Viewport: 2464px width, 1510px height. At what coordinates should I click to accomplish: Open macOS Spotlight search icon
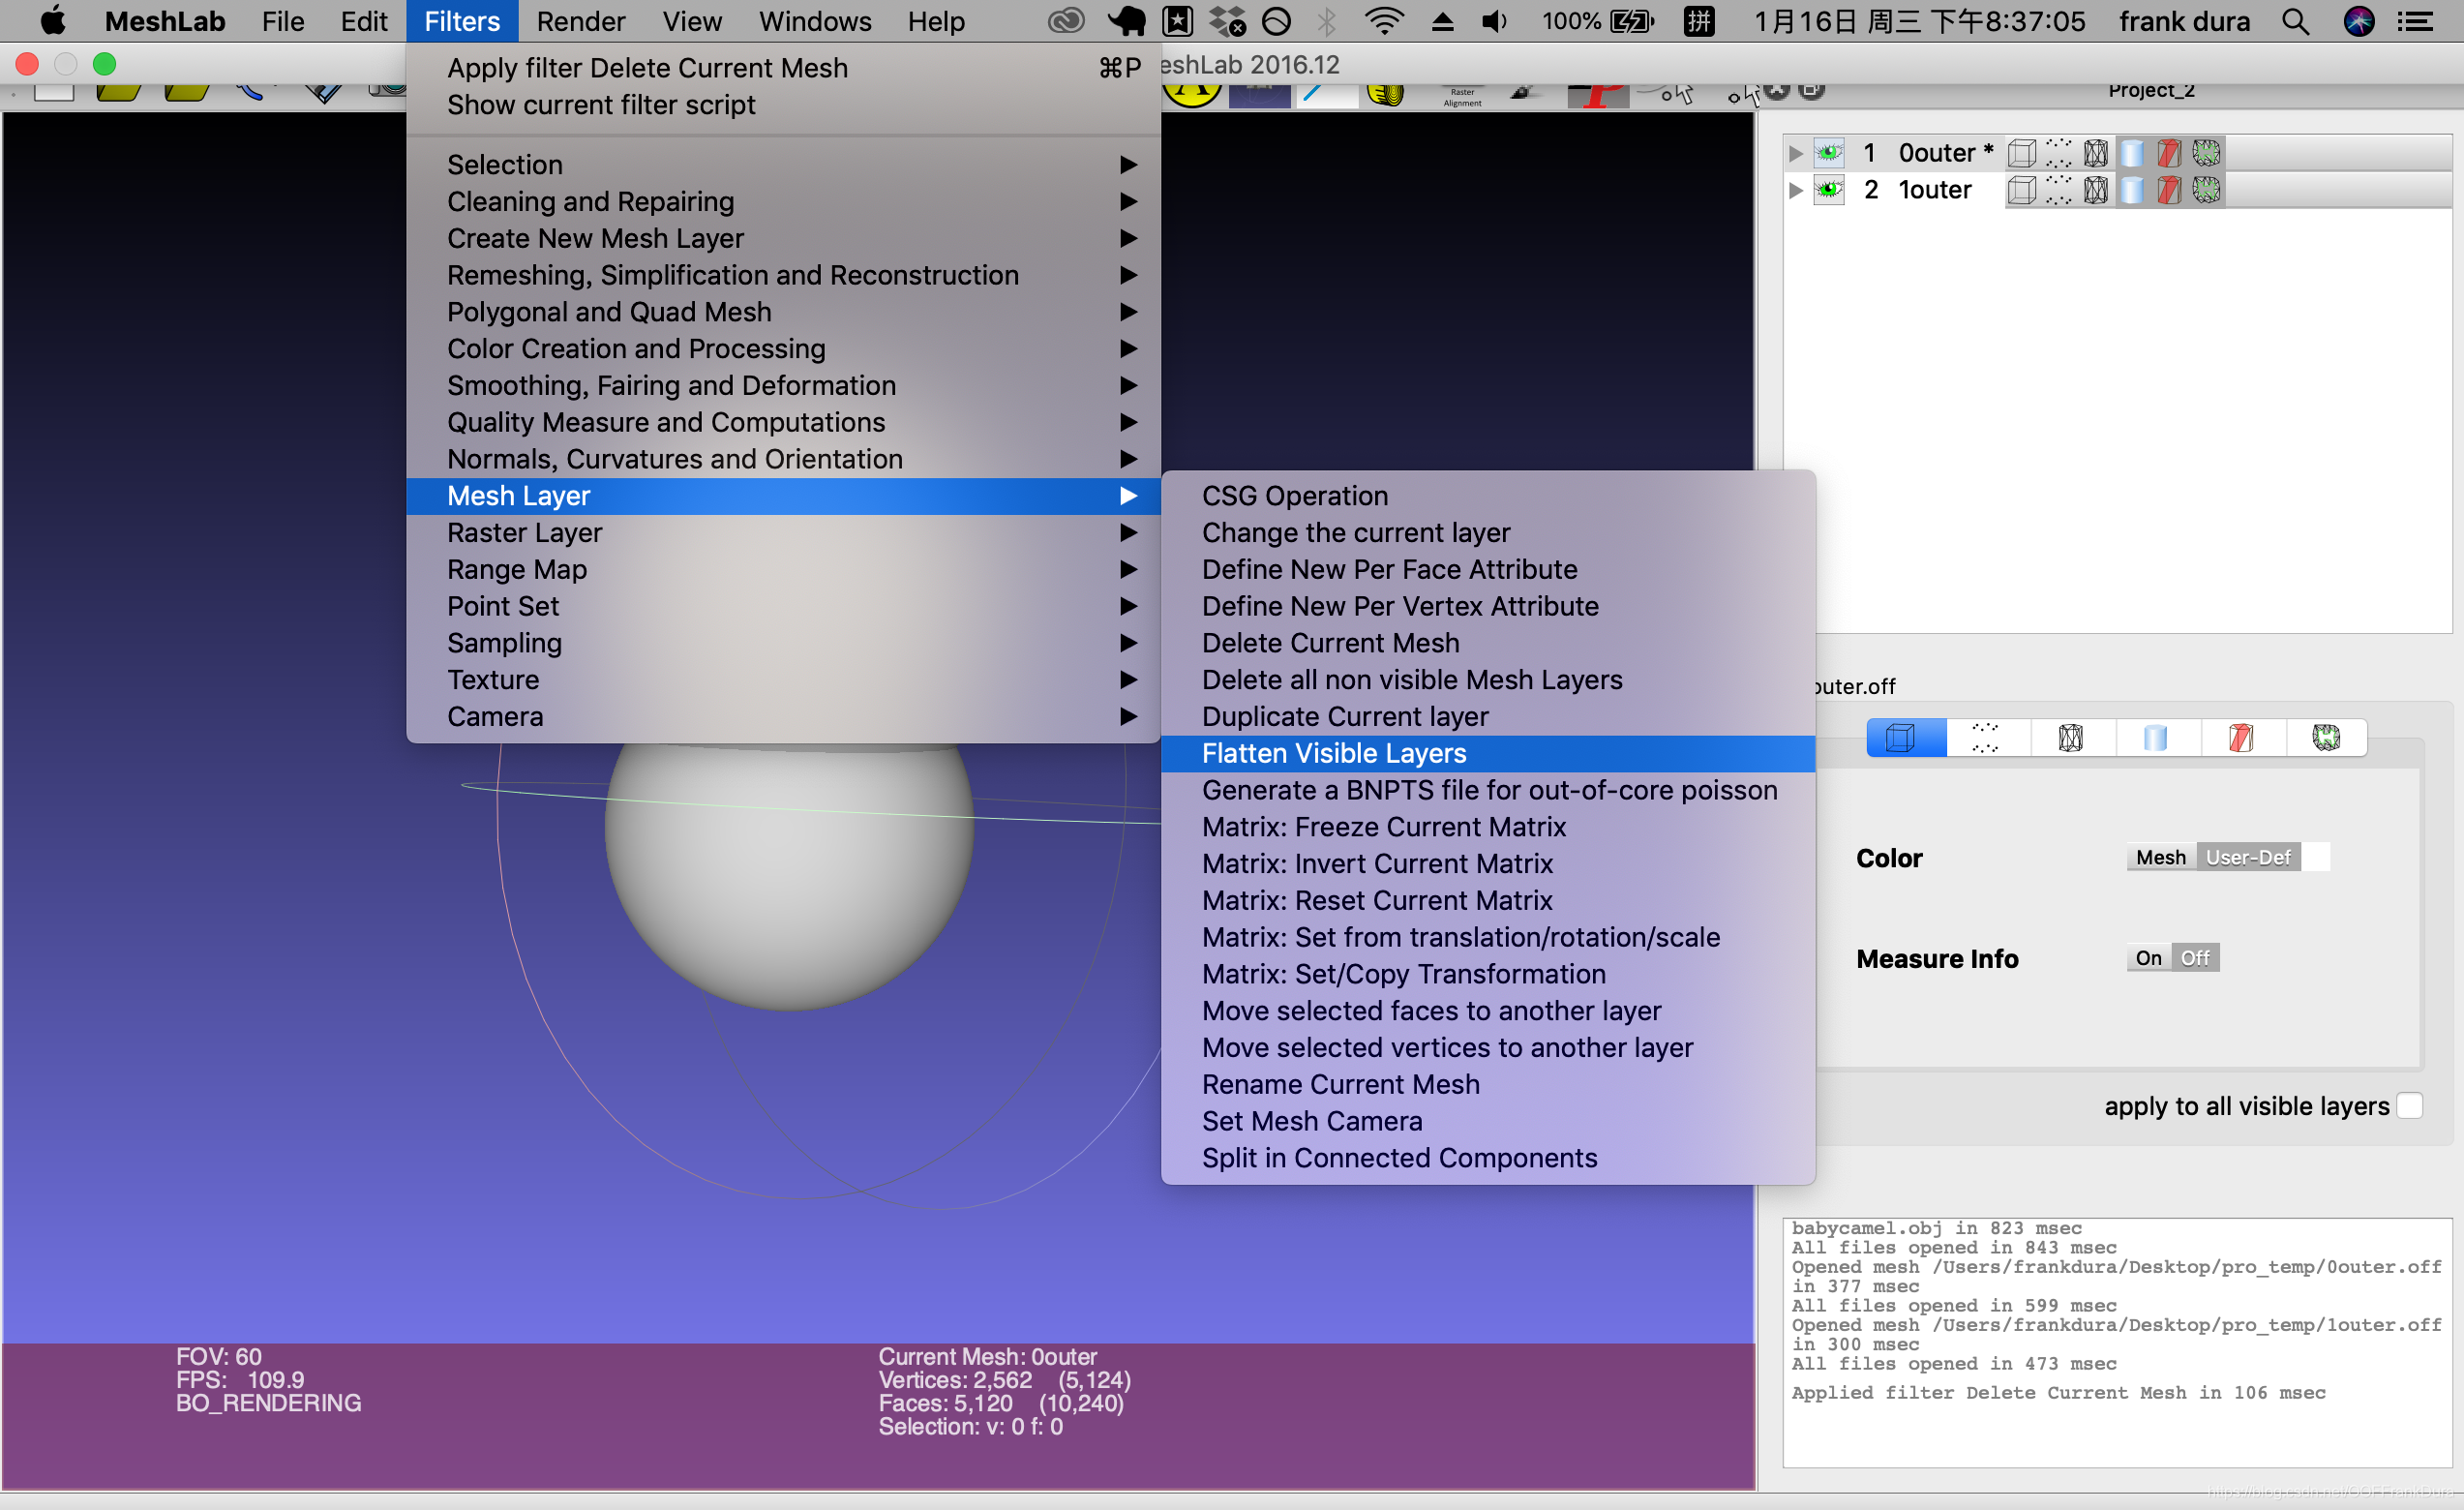pos(2295,21)
